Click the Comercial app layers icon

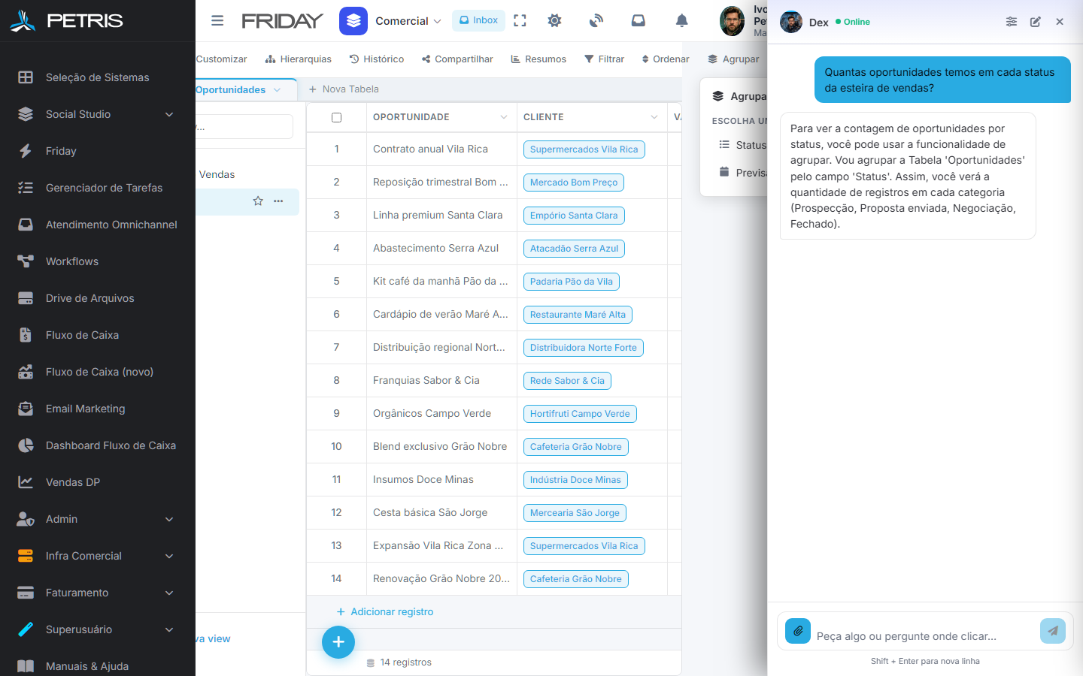[353, 21]
